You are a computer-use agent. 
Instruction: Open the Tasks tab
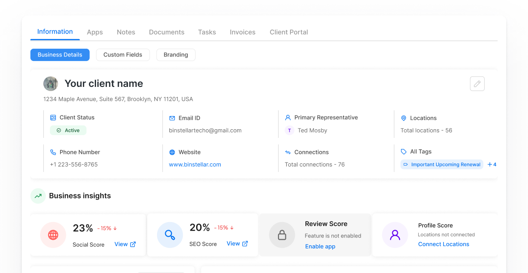[x=207, y=32]
